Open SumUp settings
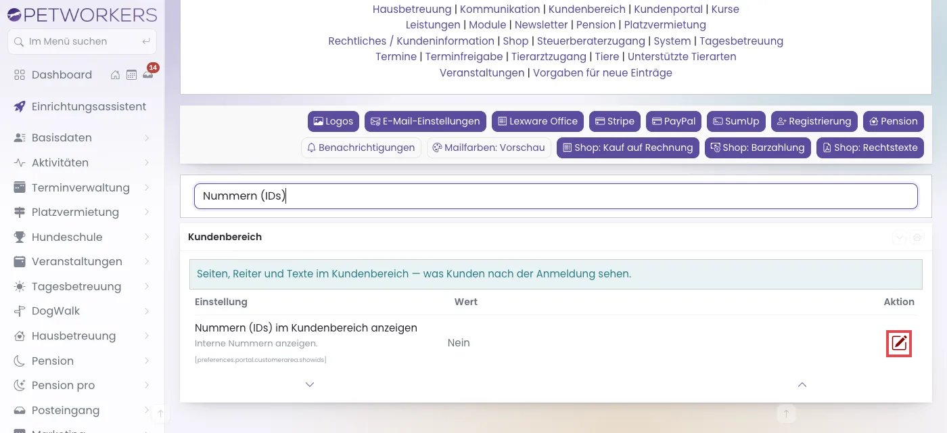The height and width of the screenshot is (433, 947). coord(736,121)
